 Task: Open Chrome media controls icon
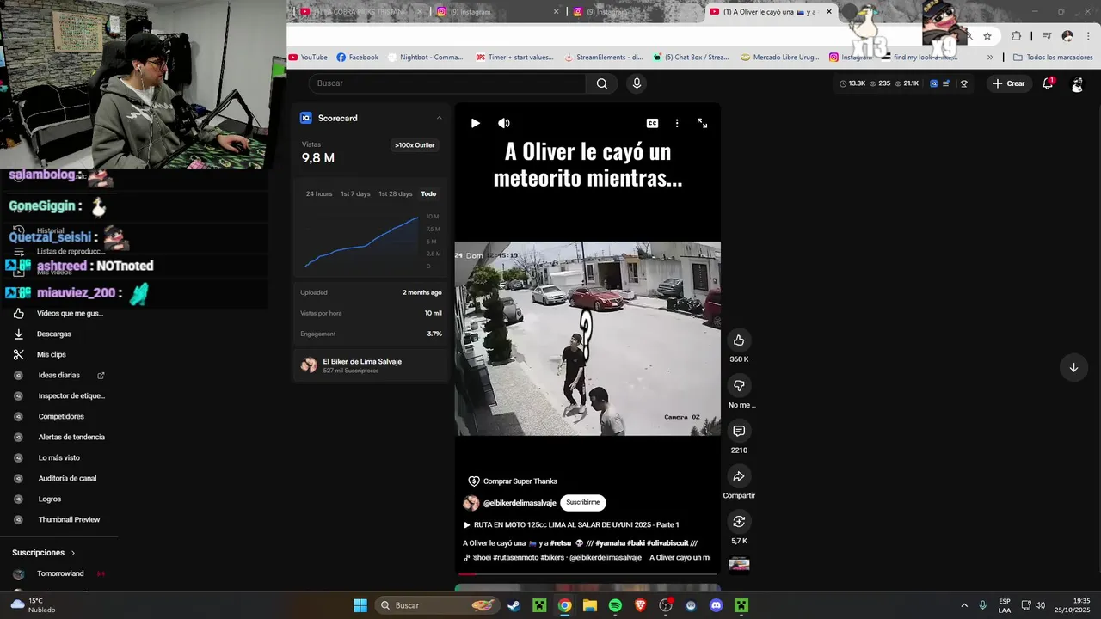tap(1047, 36)
